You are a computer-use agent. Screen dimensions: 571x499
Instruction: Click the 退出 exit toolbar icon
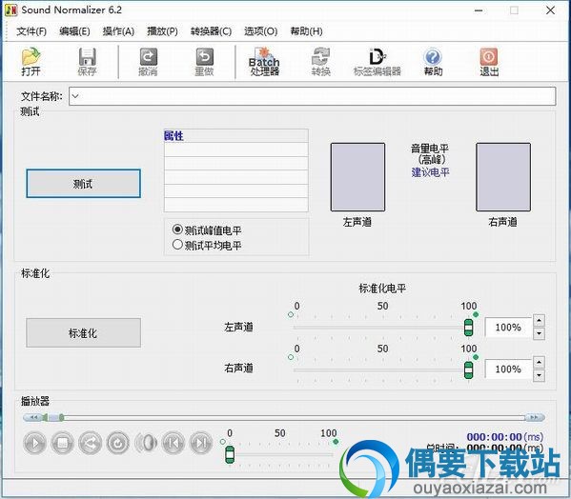[x=489, y=62]
